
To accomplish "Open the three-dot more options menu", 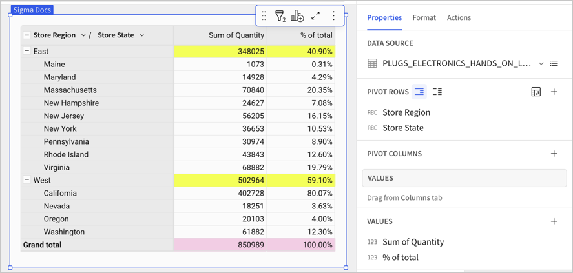I will pyautogui.click(x=333, y=15).
